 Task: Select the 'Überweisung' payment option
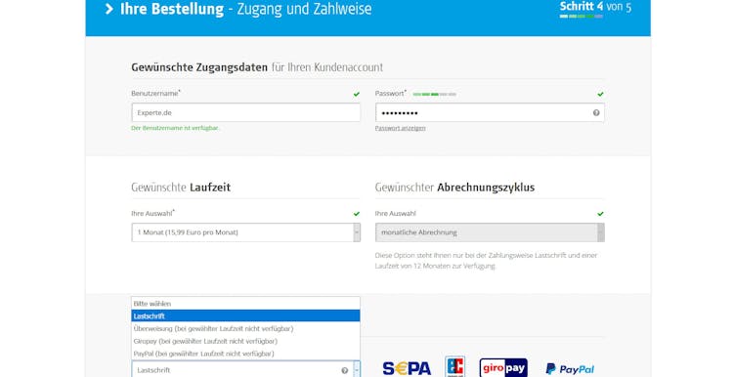[x=246, y=329]
